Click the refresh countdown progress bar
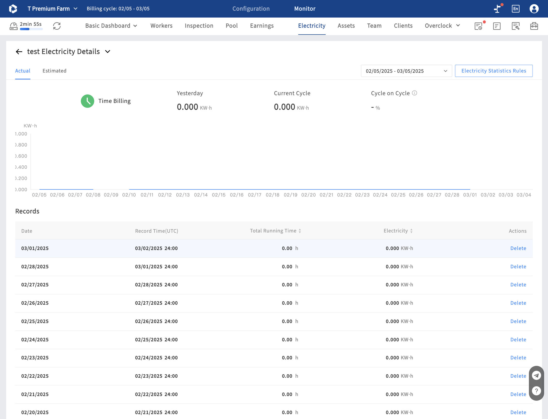 click(31, 29)
